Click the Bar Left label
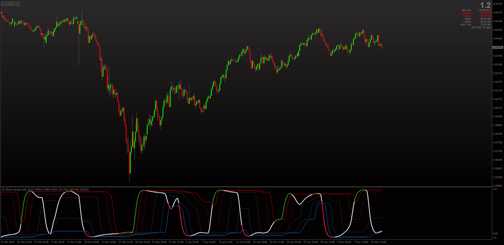Image resolution: width=504 pixels, height=245 pixels. (467, 10)
